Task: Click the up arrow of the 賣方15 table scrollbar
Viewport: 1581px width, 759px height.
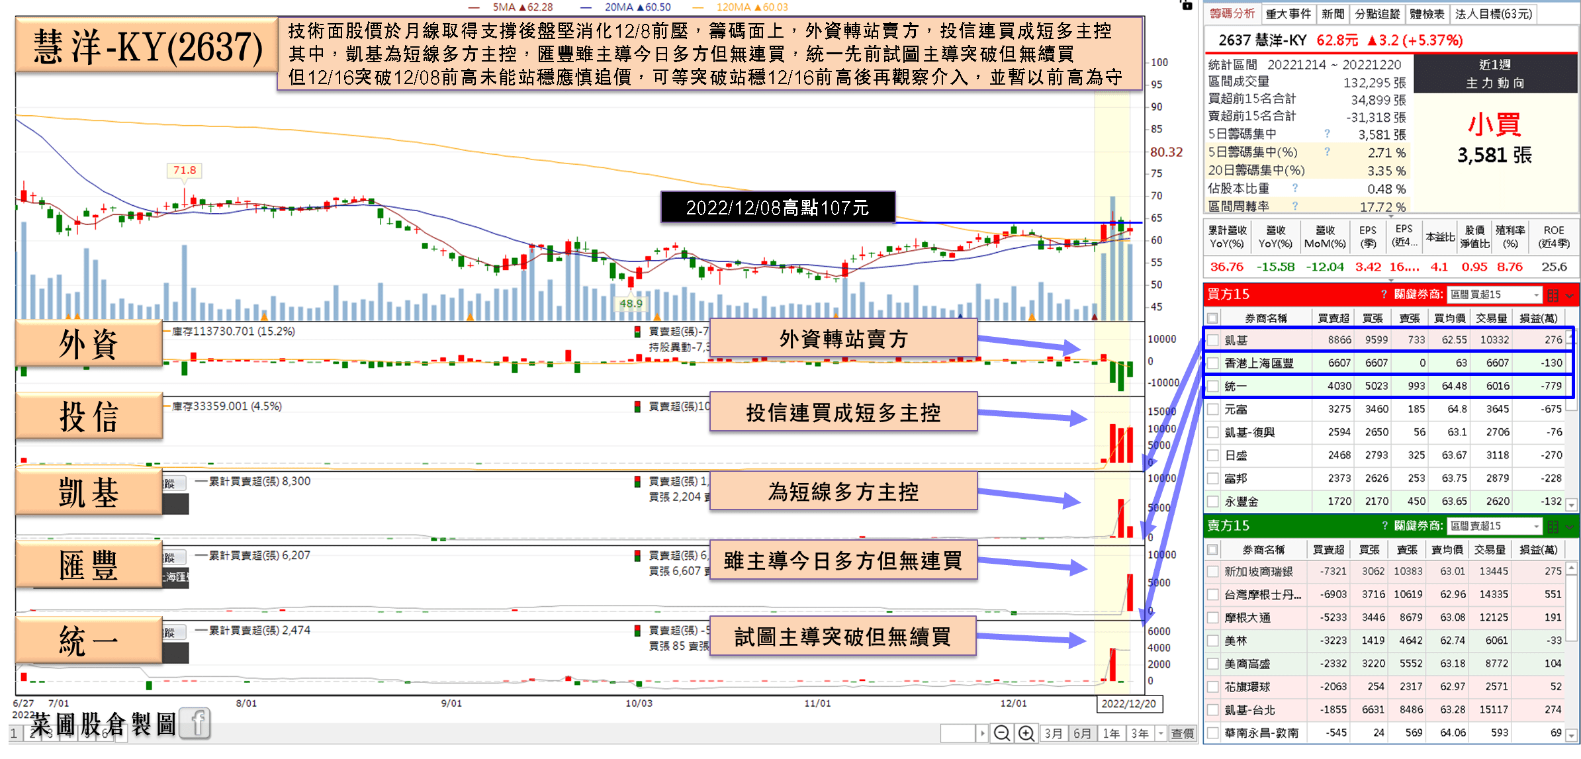Action: pos(1572,567)
